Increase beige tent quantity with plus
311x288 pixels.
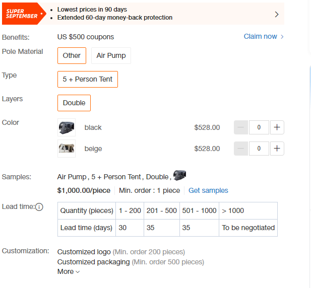click(277, 149)
